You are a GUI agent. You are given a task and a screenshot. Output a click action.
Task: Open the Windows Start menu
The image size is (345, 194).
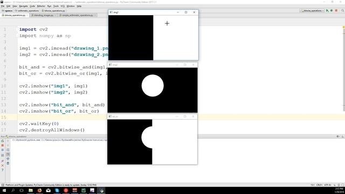pos(4,190)
